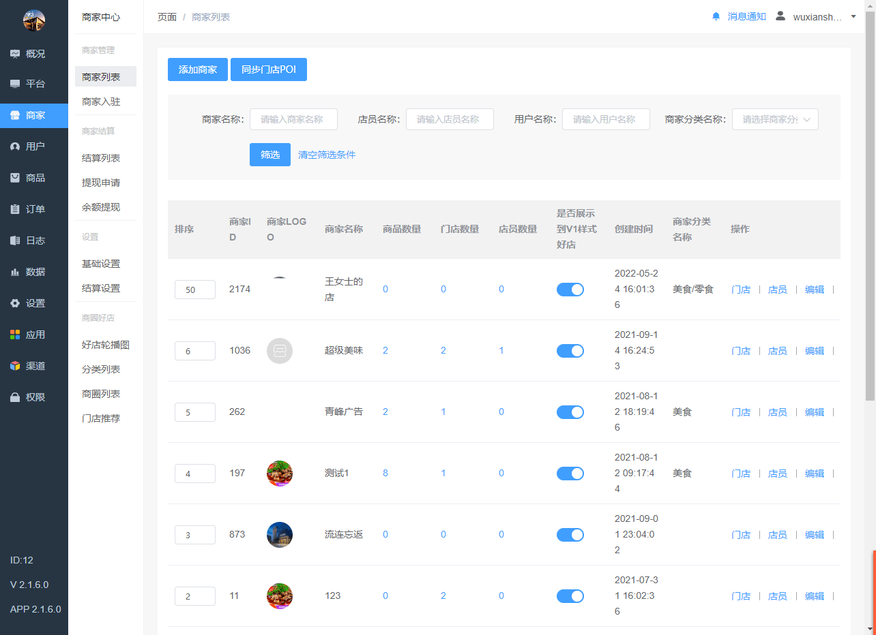Open the 商家分类名称 dropdown selector
The height and width of the screenshot is (635, 876).
(774, 119)
